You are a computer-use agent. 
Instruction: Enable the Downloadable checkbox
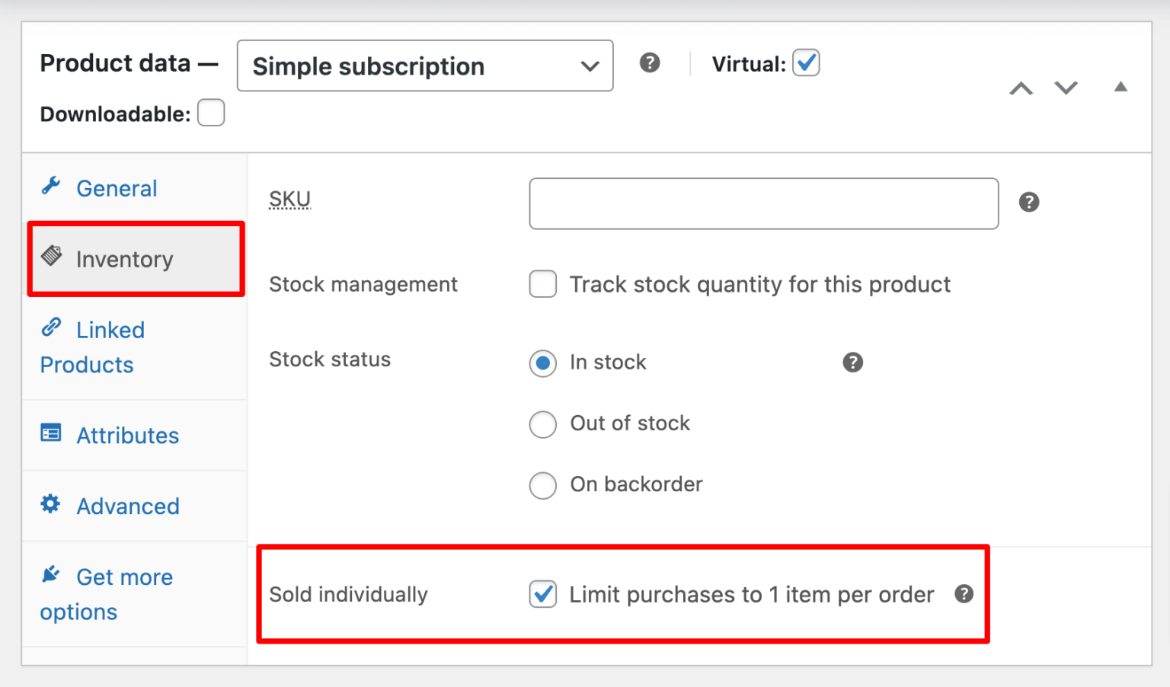tap(211, 112)
